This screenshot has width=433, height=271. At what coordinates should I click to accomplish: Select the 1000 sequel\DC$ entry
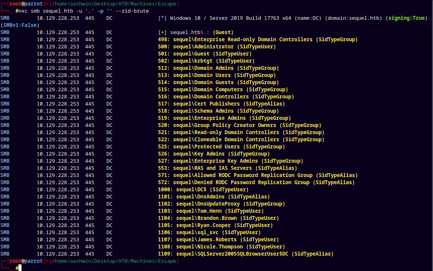click(203, 190)
